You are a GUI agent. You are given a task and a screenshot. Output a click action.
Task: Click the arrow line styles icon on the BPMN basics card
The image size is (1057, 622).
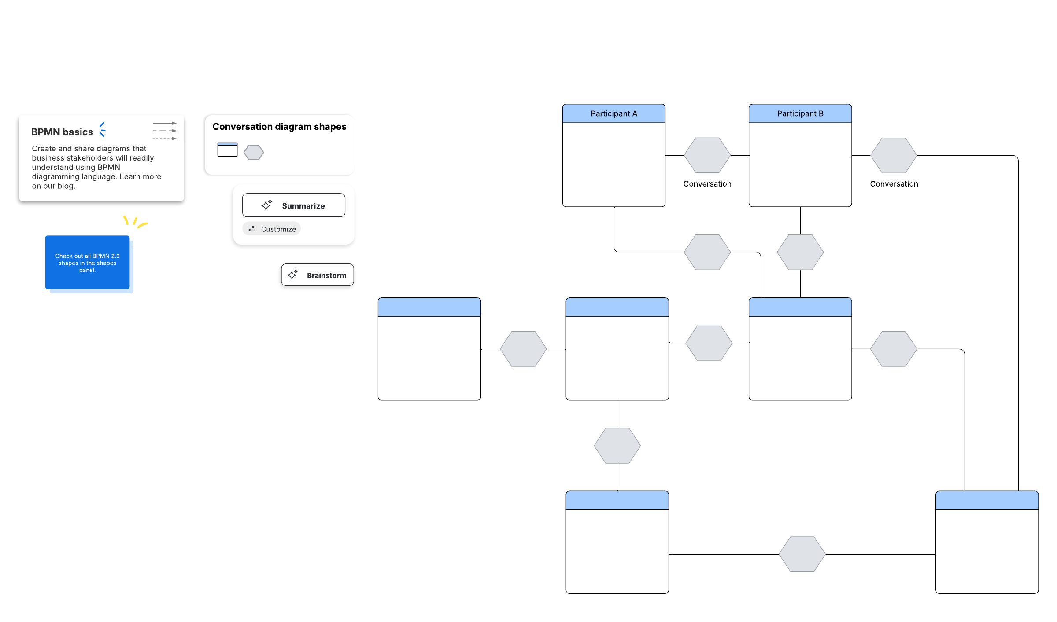165,131
